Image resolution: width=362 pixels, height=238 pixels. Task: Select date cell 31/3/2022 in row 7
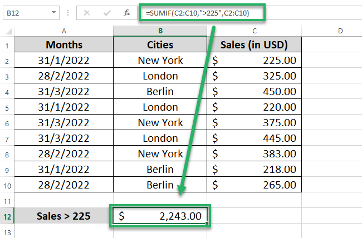[64, 138]
